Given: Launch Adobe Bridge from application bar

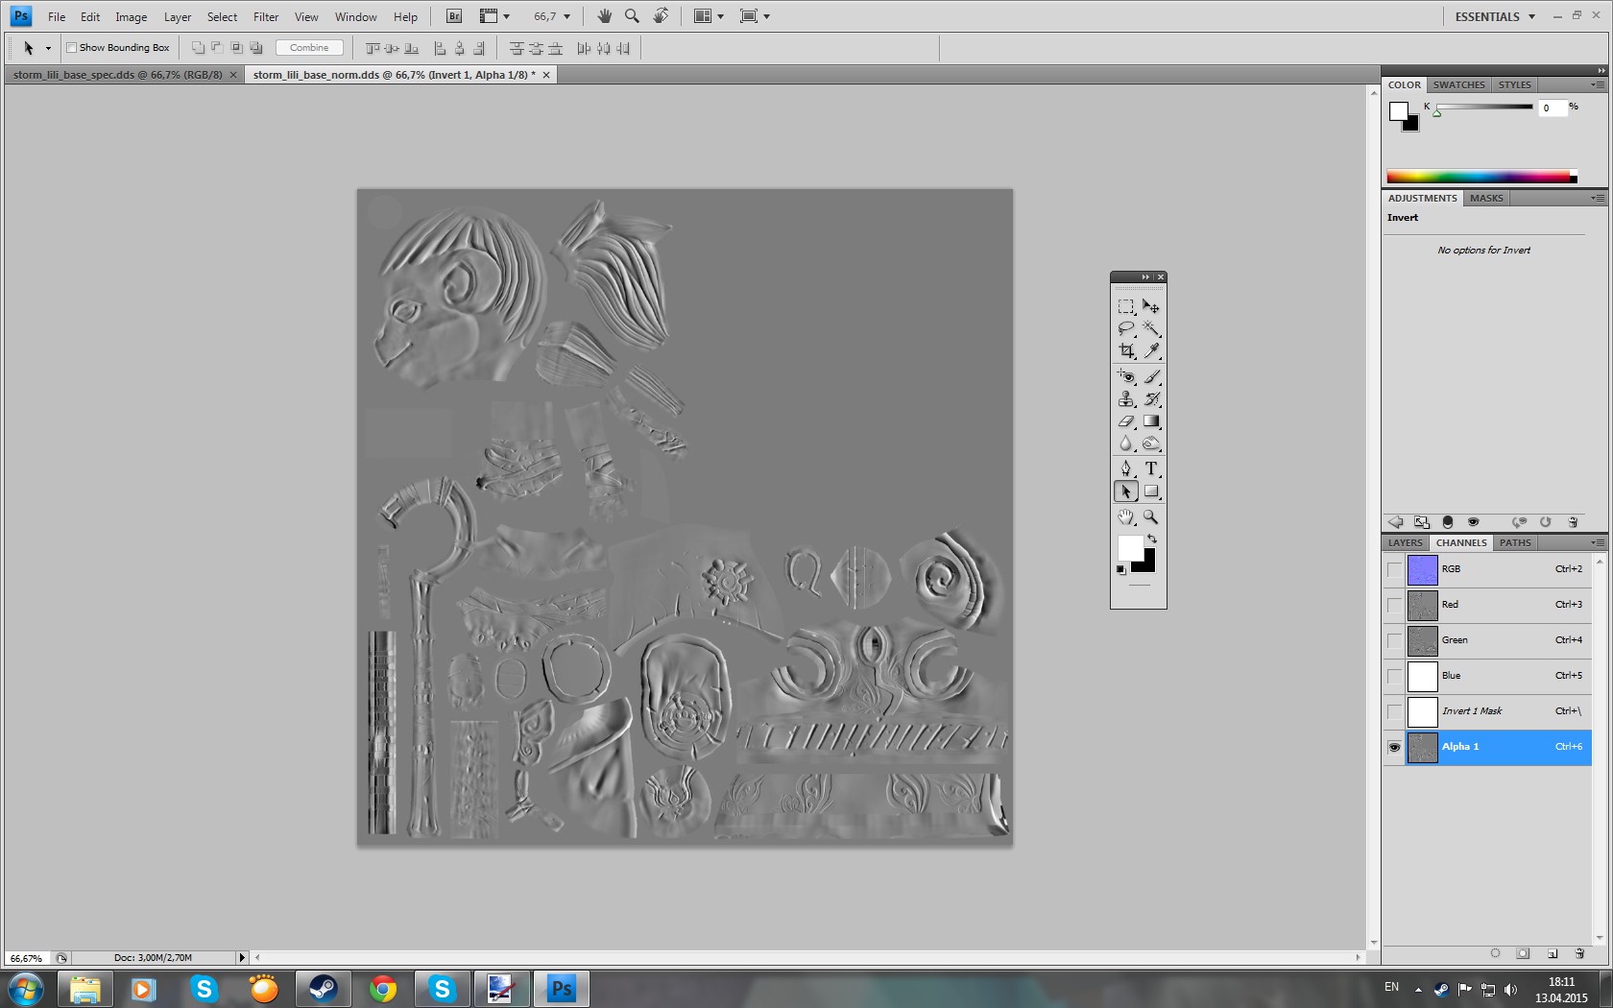Looking at the screenshot, I should 454,16.
